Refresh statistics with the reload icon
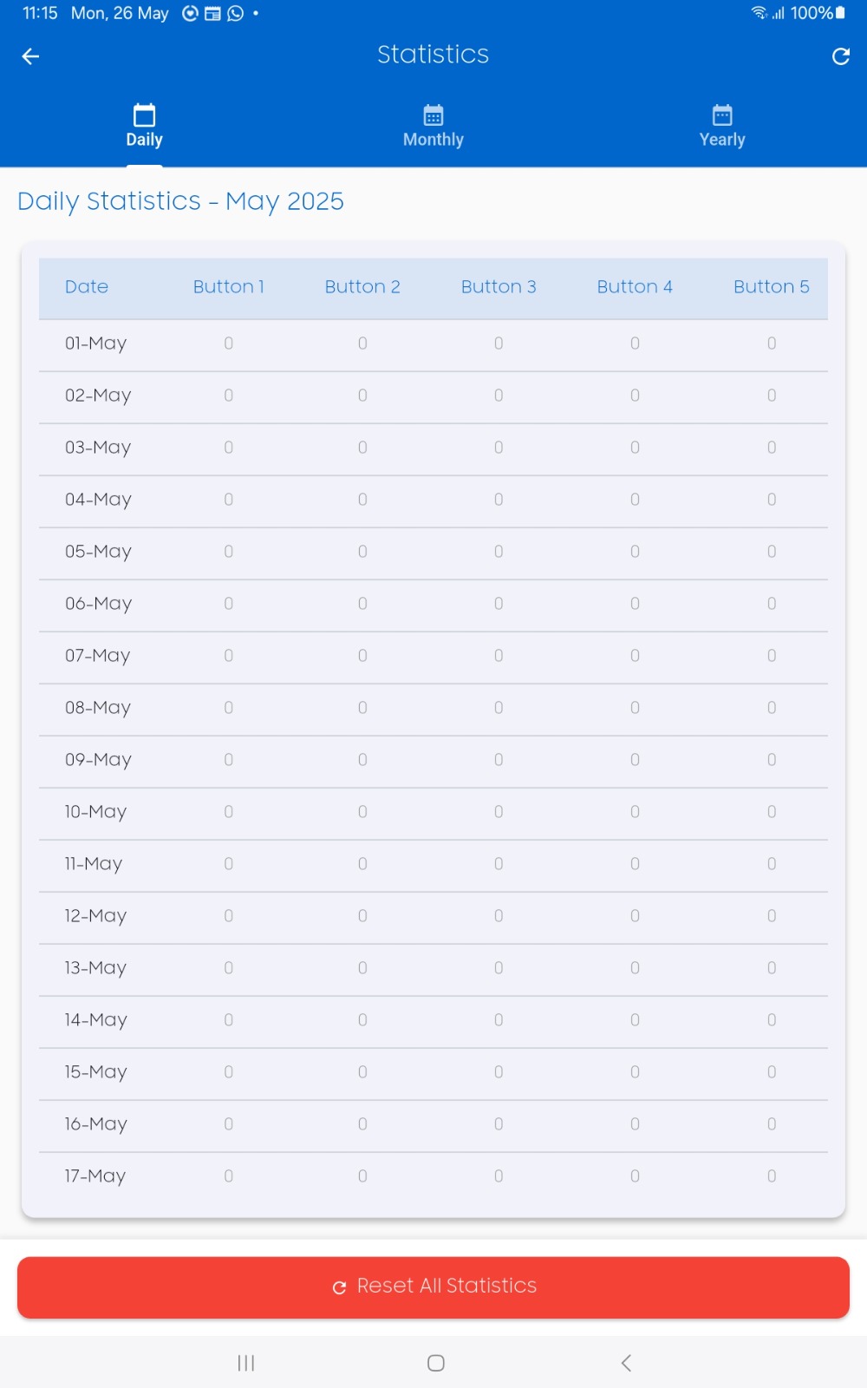This screenshot has height=1388, width=867. (x=840, y=56)
